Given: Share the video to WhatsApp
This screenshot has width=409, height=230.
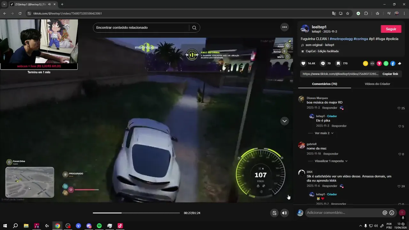Looking at the screenshot, I should click(x=386, y=64).
